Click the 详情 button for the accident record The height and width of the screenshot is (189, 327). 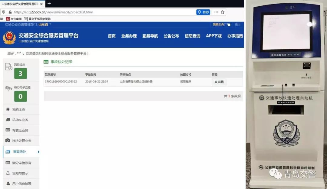(x=219, y=82)
